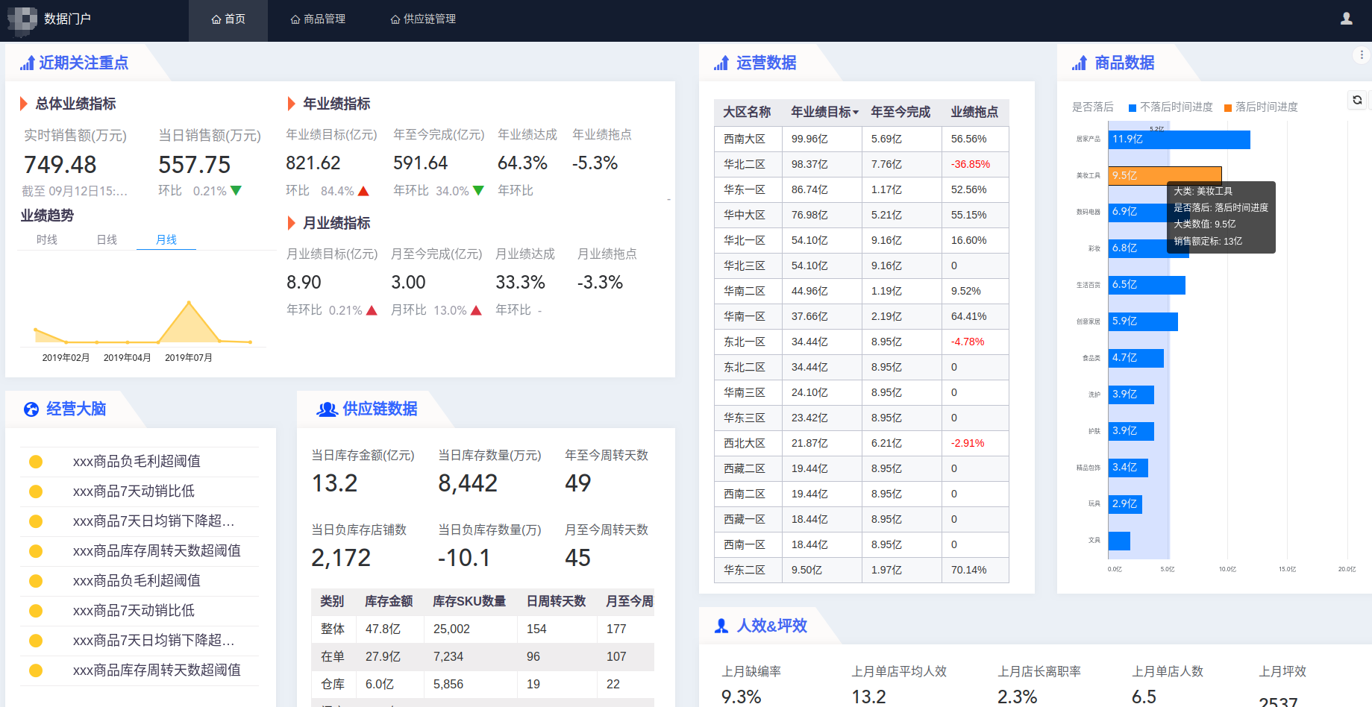1372x707 pixels.
Task: Expand the 年业绩指标 section triangle
Action: point(292,104)
